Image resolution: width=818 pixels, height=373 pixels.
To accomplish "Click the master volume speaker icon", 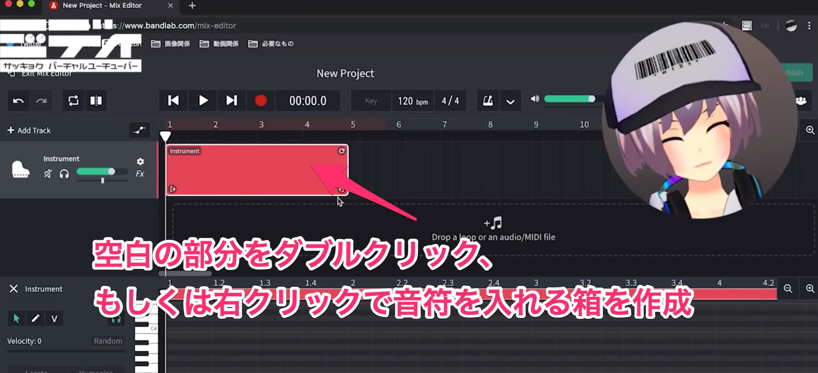I will coord(535,99).
